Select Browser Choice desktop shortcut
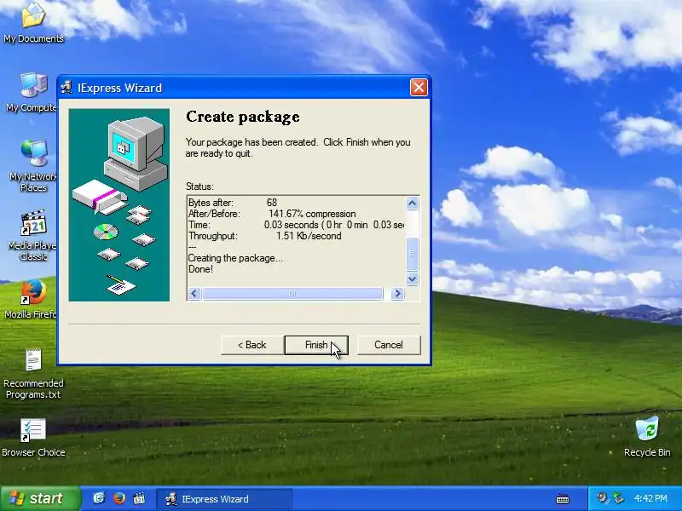The image size is (682, 511). click(33, 438)
